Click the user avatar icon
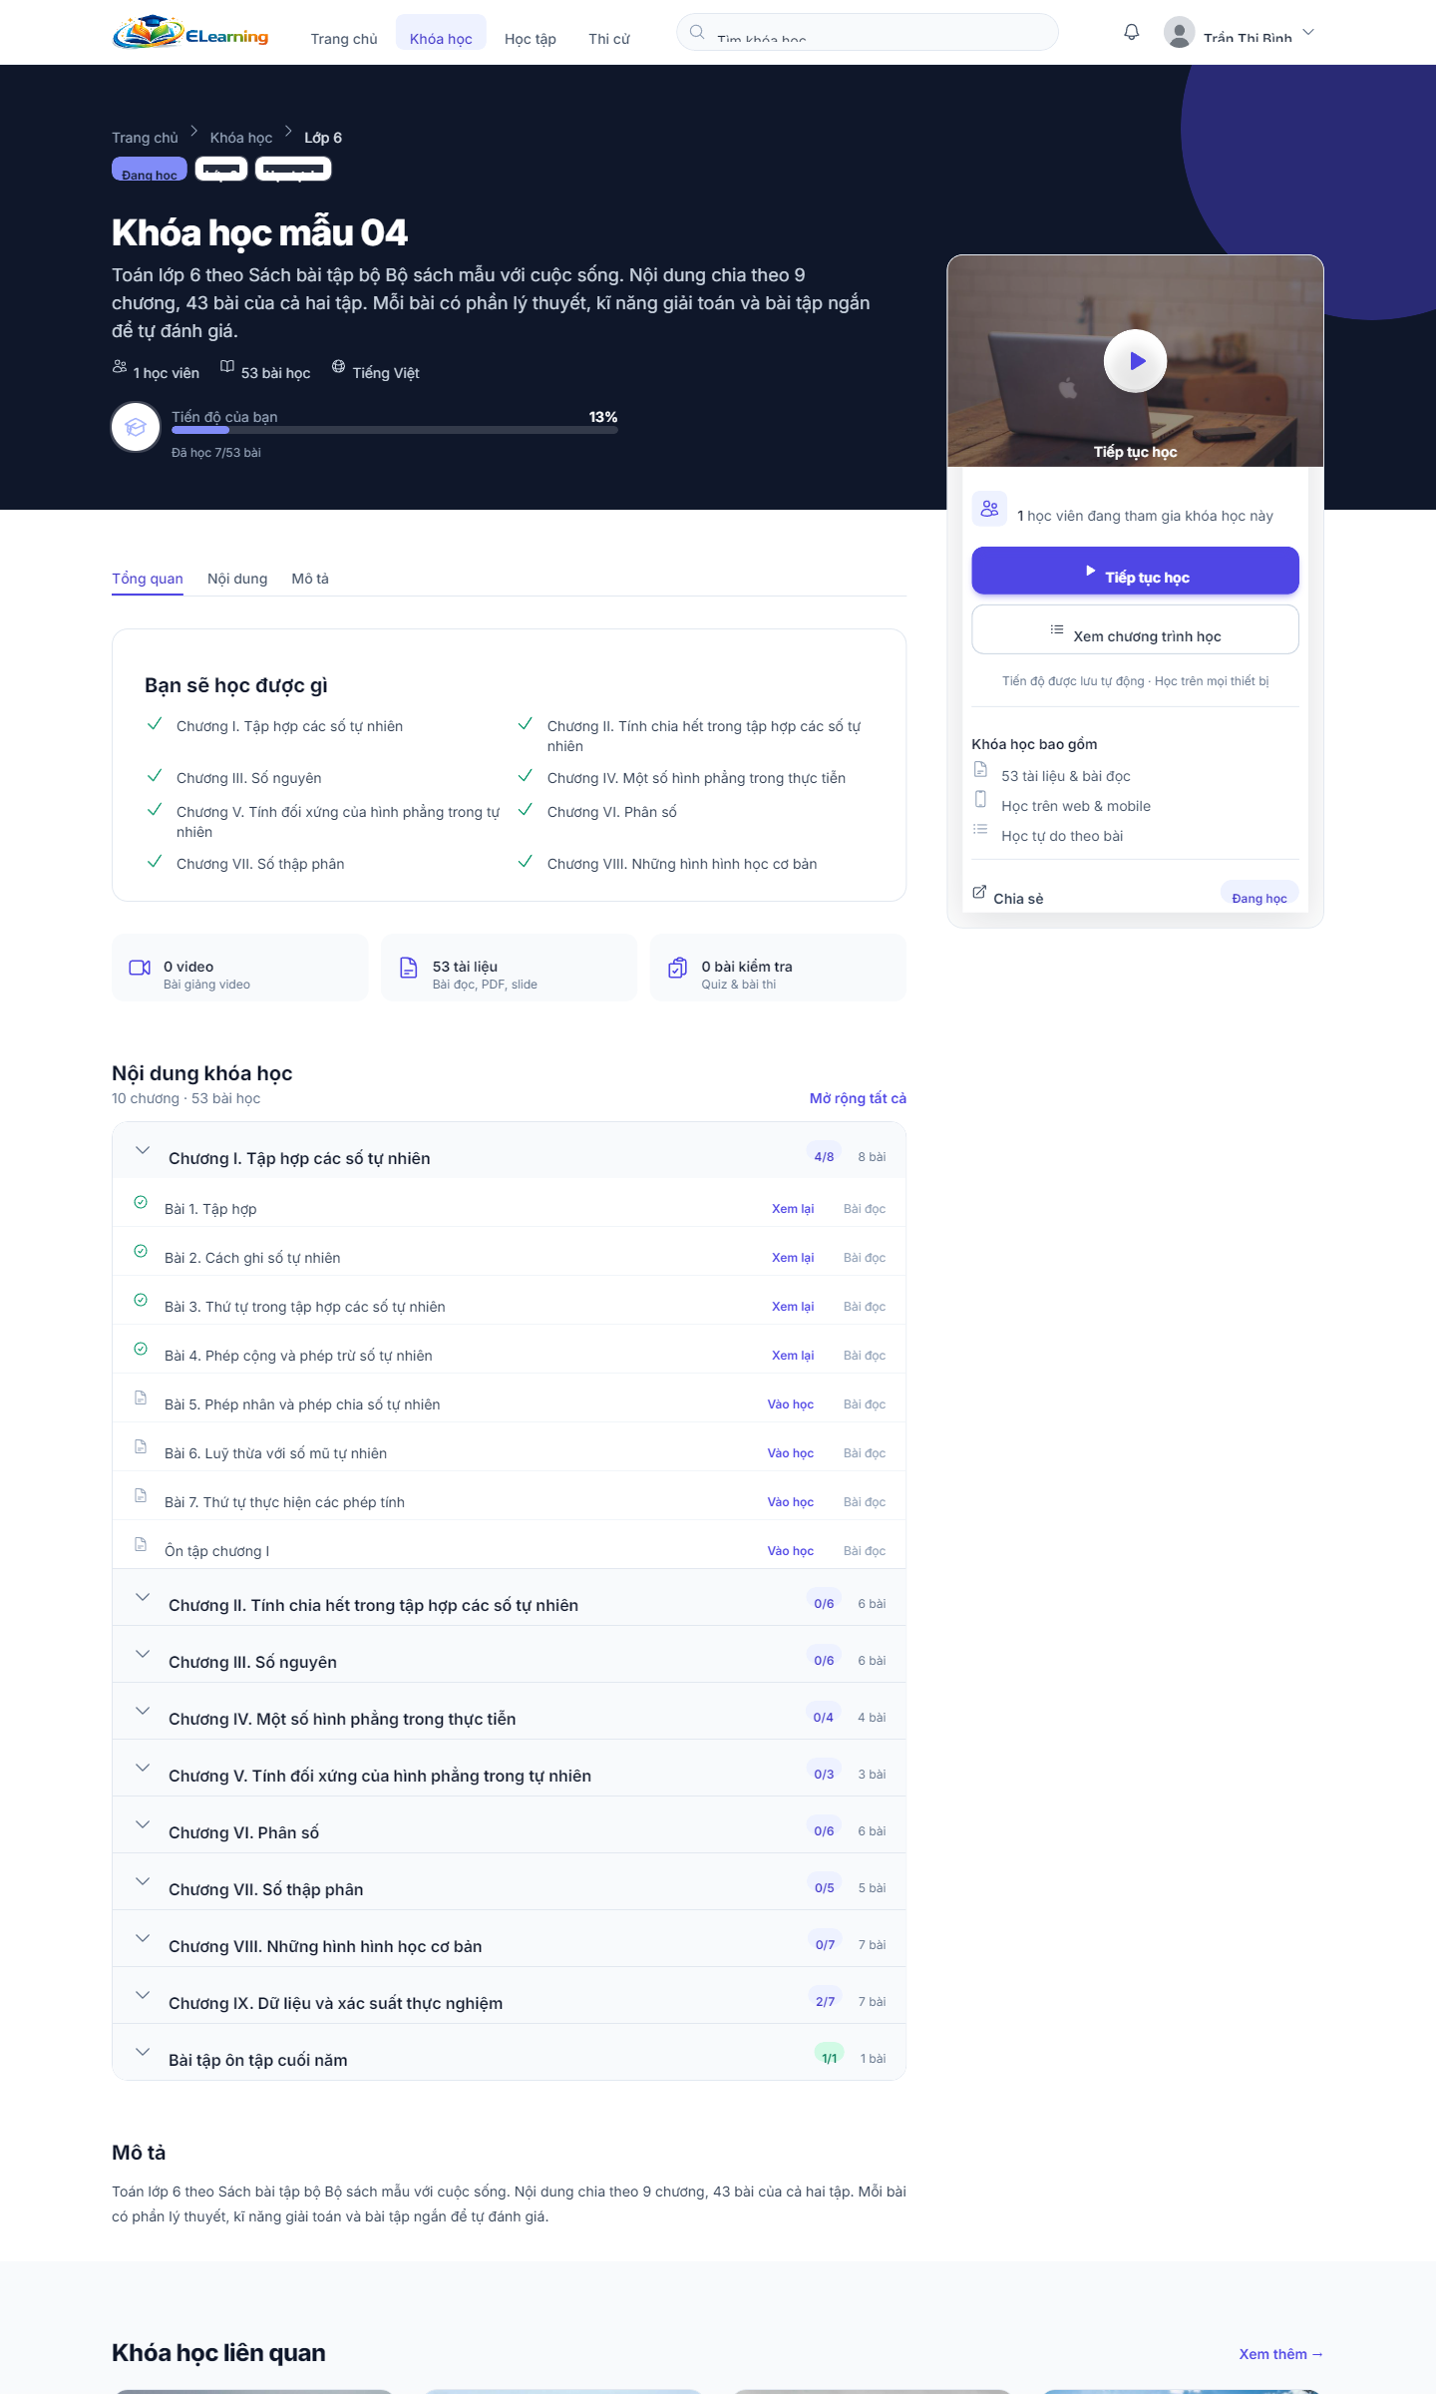The height and width of the screenshot is (2394, 1436). pos(1180,33)
